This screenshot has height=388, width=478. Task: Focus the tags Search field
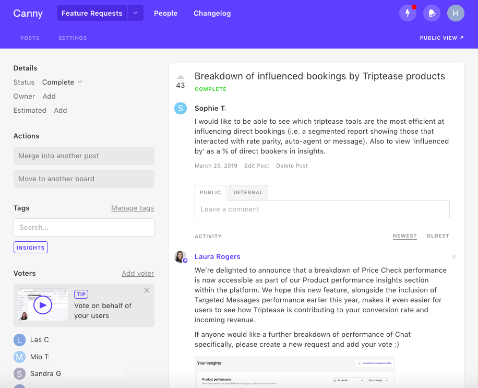point(84,227)
